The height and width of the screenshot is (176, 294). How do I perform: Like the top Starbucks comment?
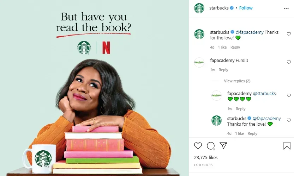point(289,34)
